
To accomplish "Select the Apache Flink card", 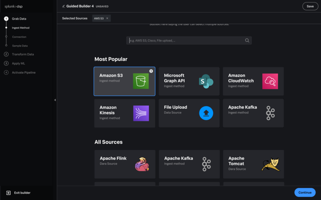I will [x=125, y=164].
